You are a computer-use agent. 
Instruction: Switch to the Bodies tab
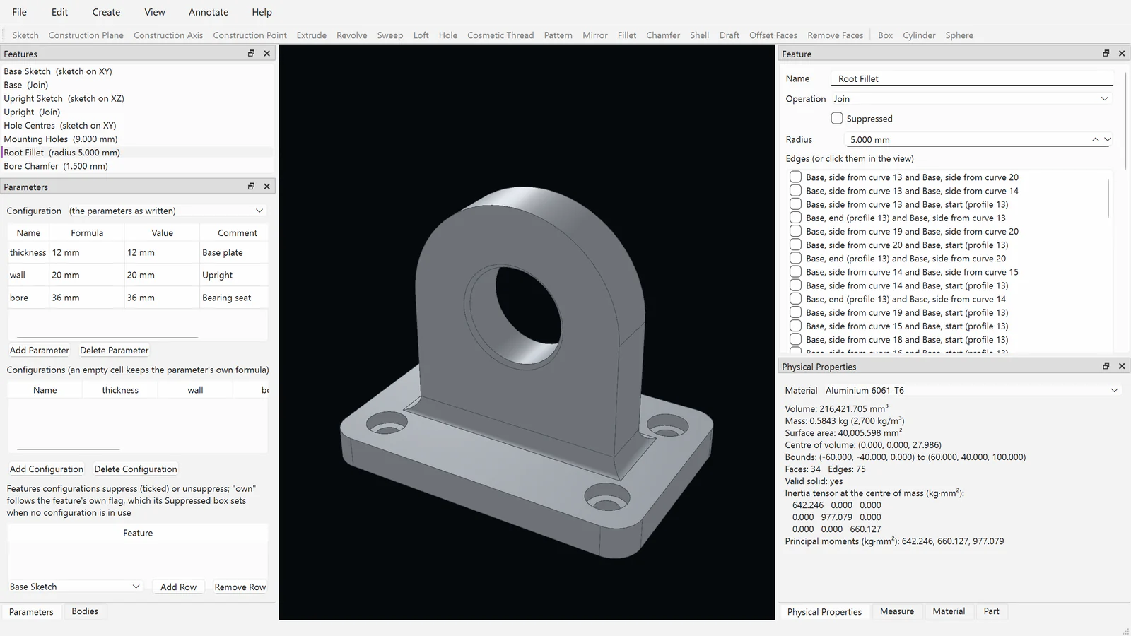tap(85, 611)
